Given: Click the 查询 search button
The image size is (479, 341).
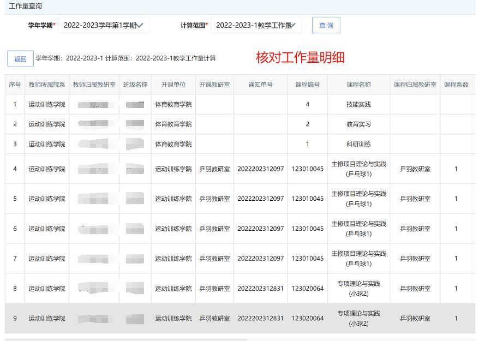Looking at the screenshot, I should click(x=326, y=25).
